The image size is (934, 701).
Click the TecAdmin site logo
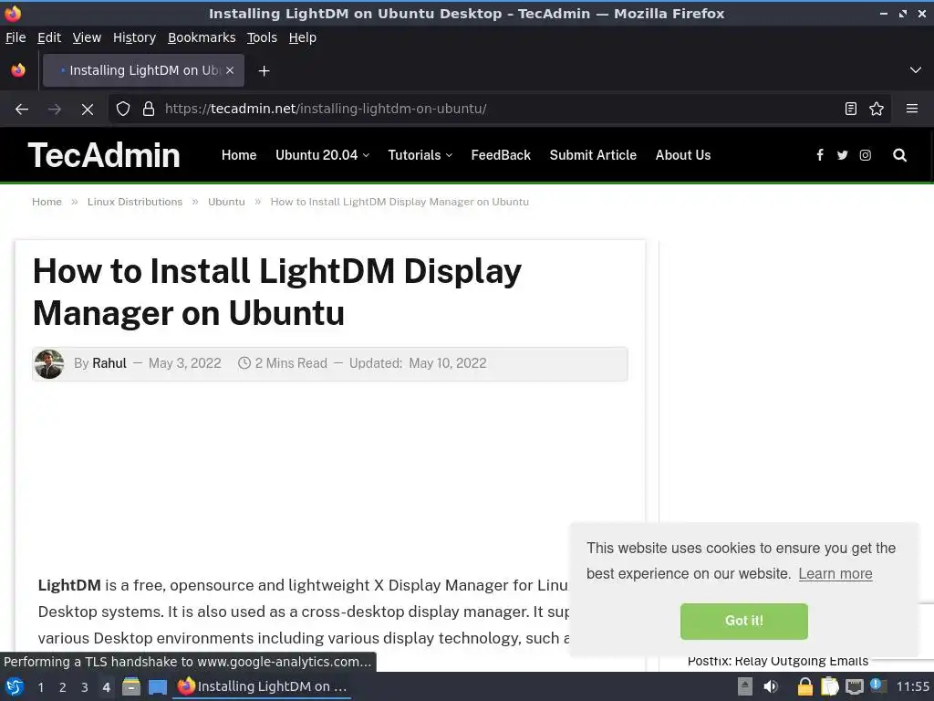(104, 155)
